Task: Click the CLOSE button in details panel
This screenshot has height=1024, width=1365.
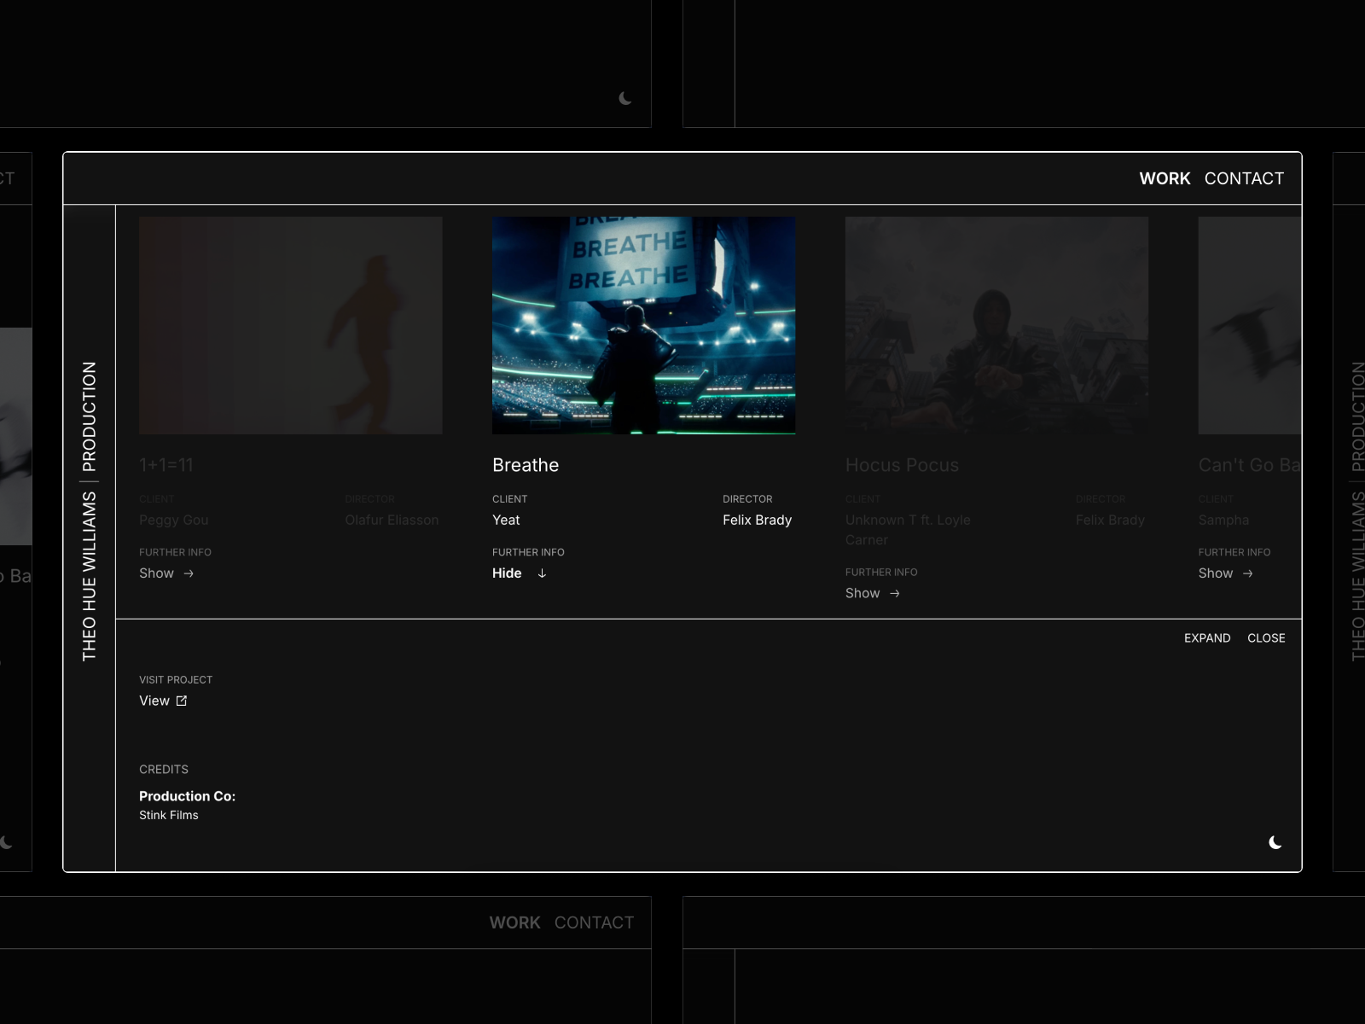Action: click(1266, 638)
